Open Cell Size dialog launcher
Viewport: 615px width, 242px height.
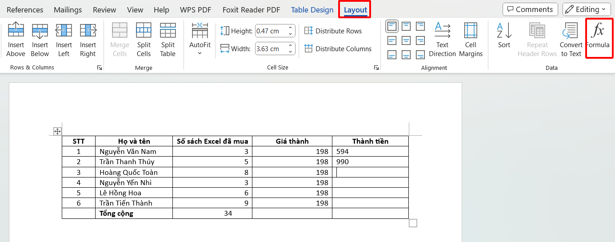point(376,68)
